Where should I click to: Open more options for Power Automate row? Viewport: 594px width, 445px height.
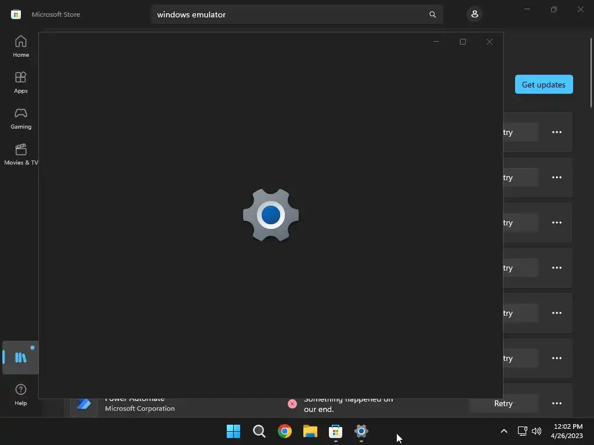click(x=556, y=403)
